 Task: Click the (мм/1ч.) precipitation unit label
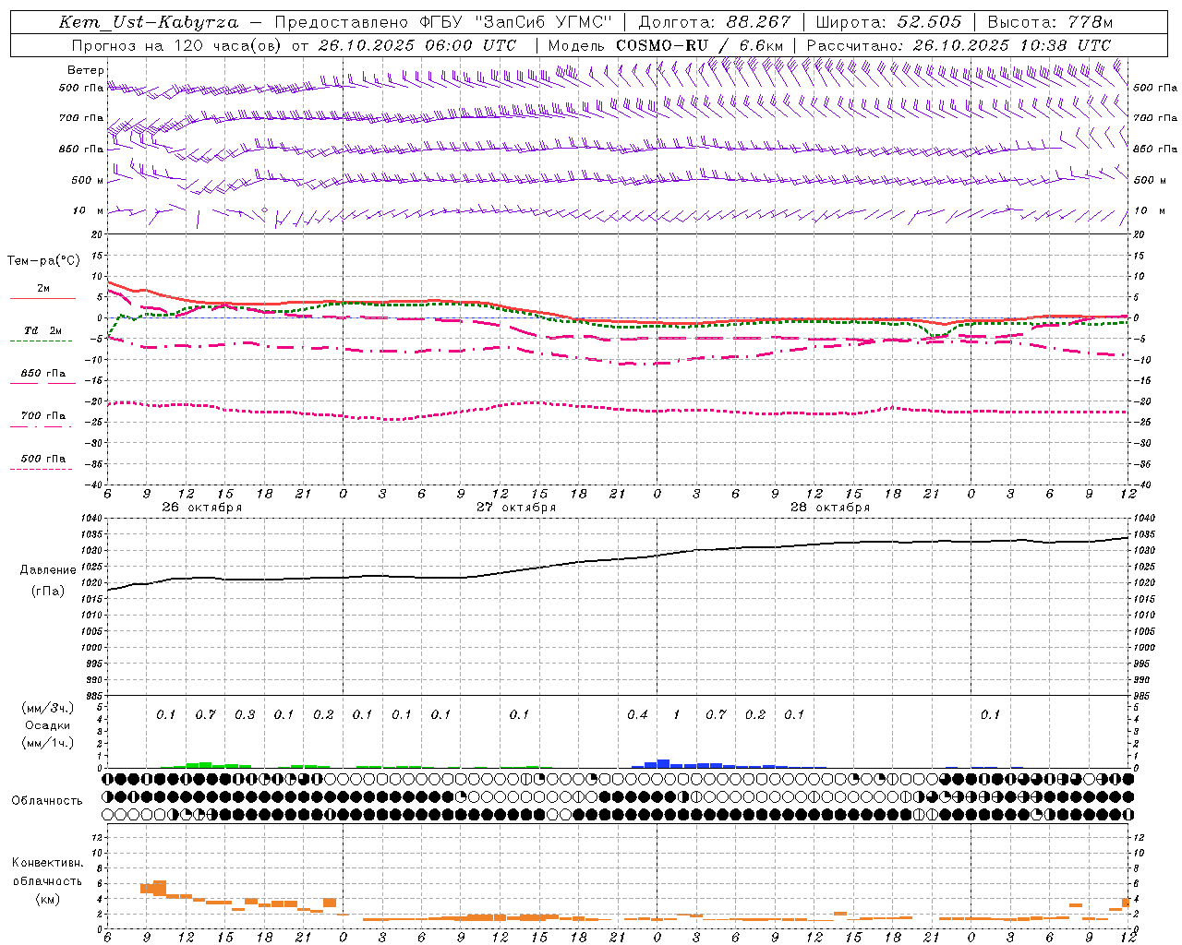tap(48, 744)
